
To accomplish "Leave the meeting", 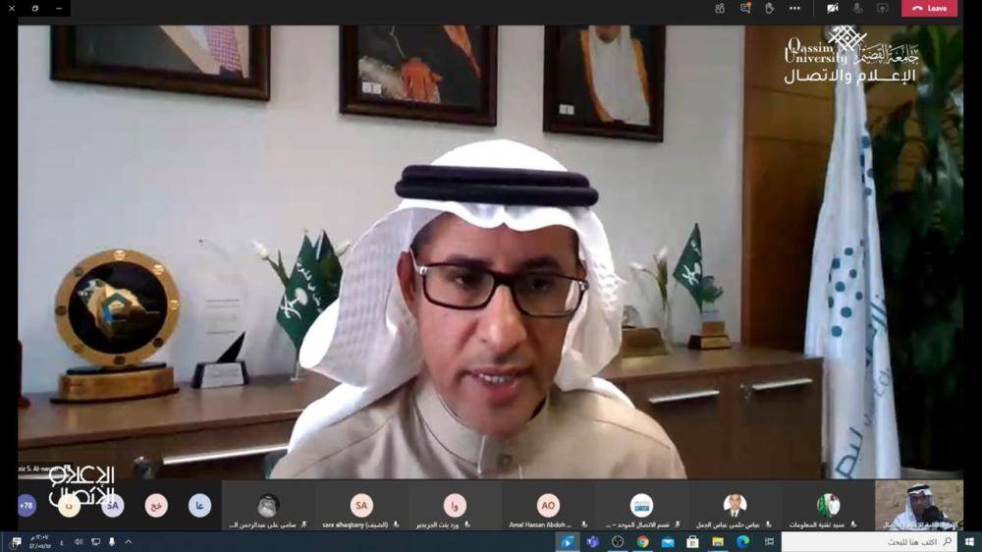I will pyautogui.click(x=929, y=8).
